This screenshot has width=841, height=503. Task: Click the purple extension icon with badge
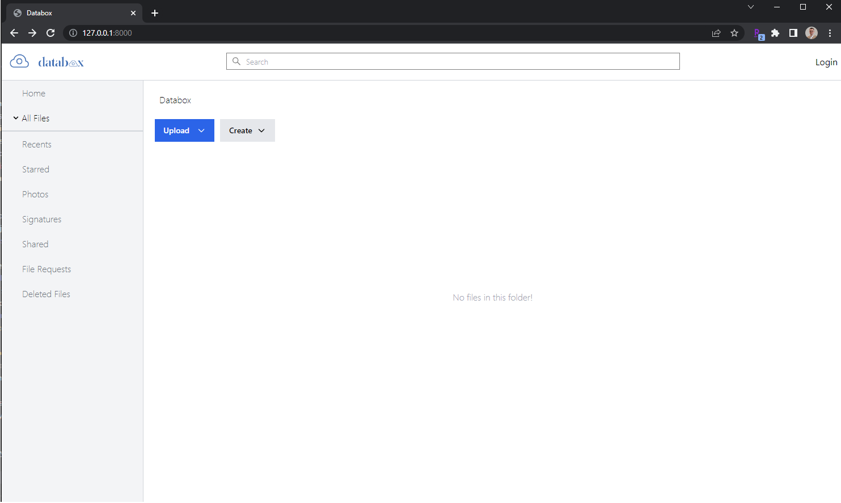[758, 33]
